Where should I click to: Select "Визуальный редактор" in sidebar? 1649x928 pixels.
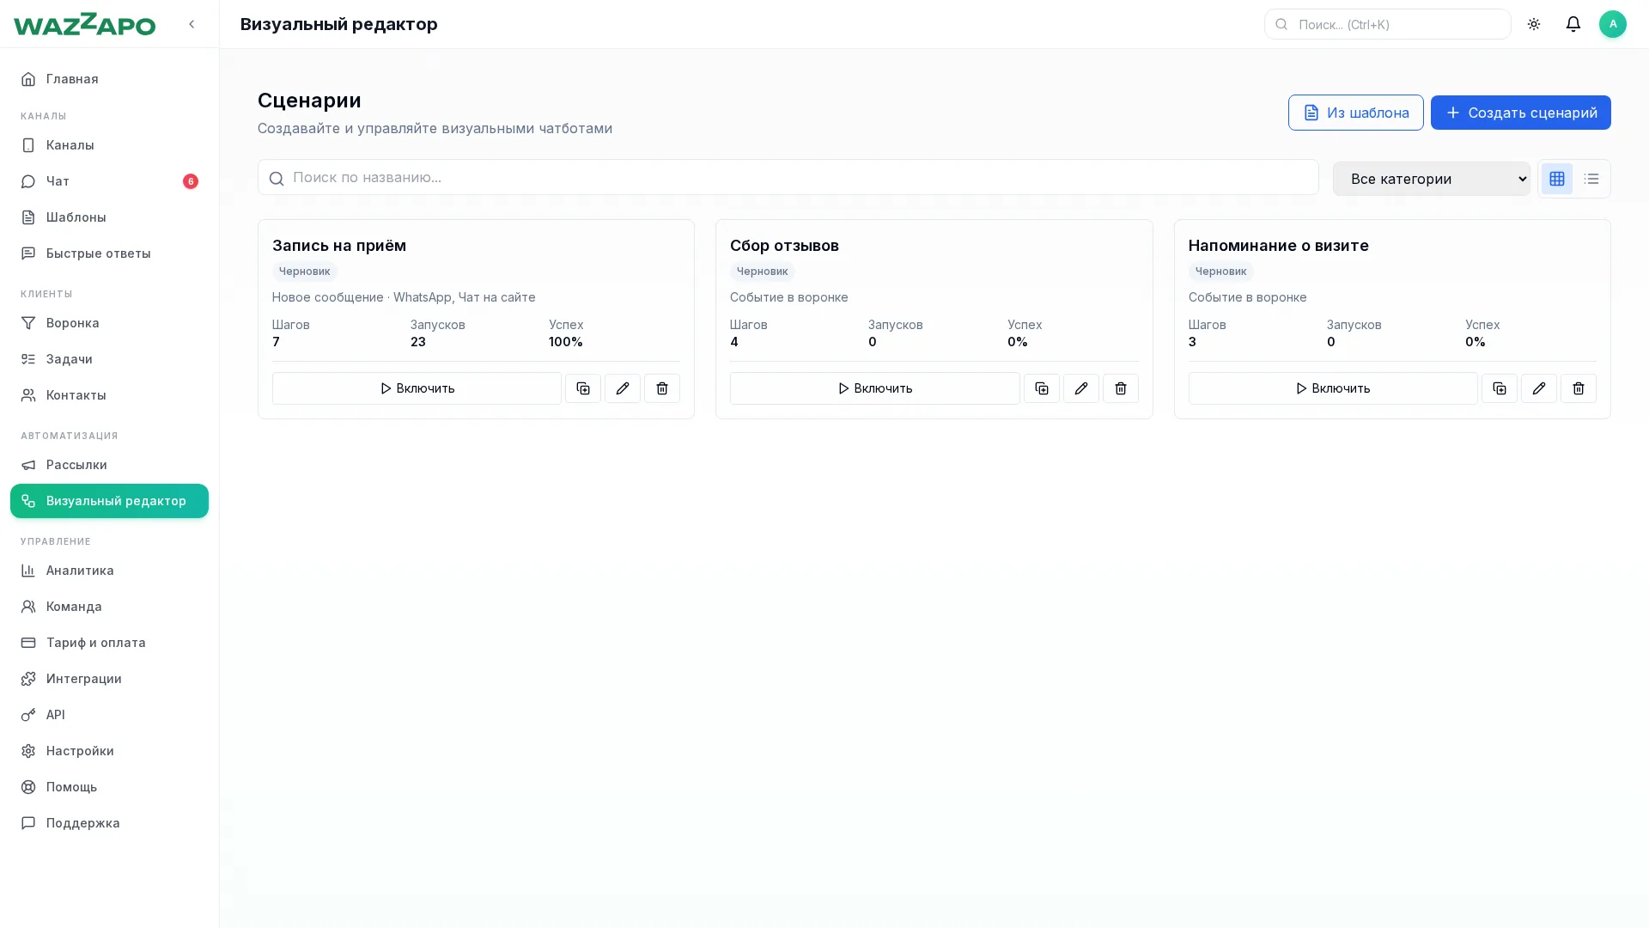point(109,501)
